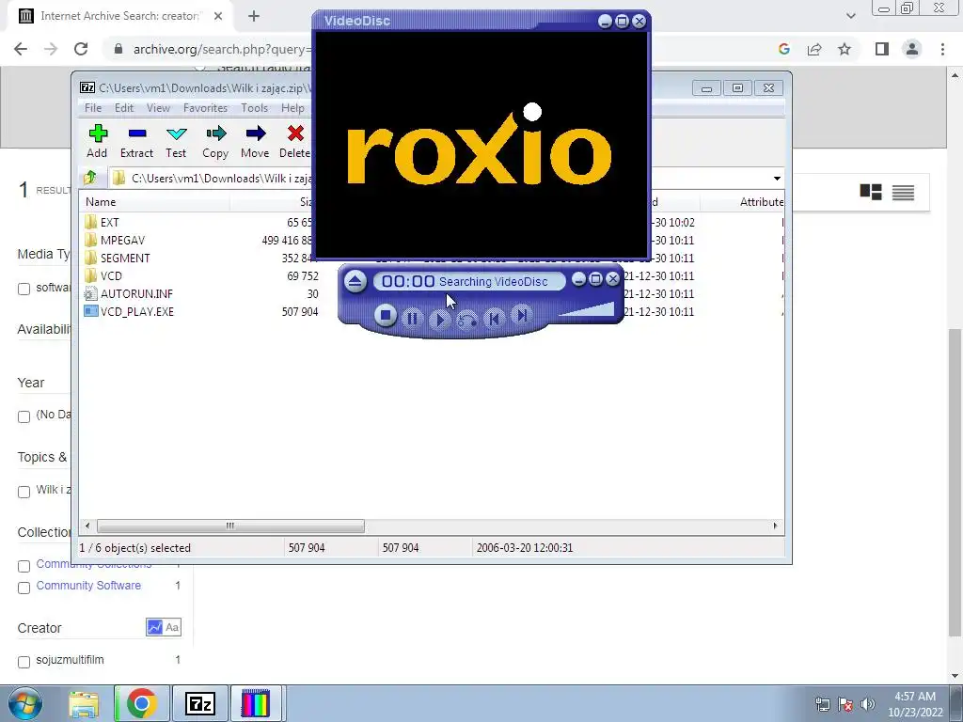The width and height of the screenshot is (963, 722).
Task: Pause playback in the VideoDisc controller
Action: [412, 319]
